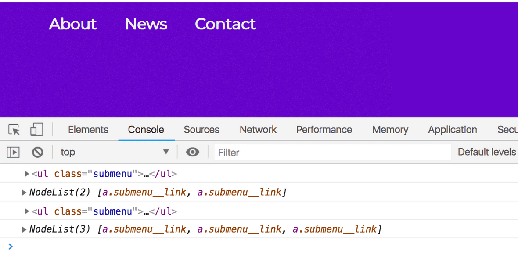This screenshot has width=518, height=280.
Task: Click the blue console prompt chevron
Action: [x=10, y=247]
